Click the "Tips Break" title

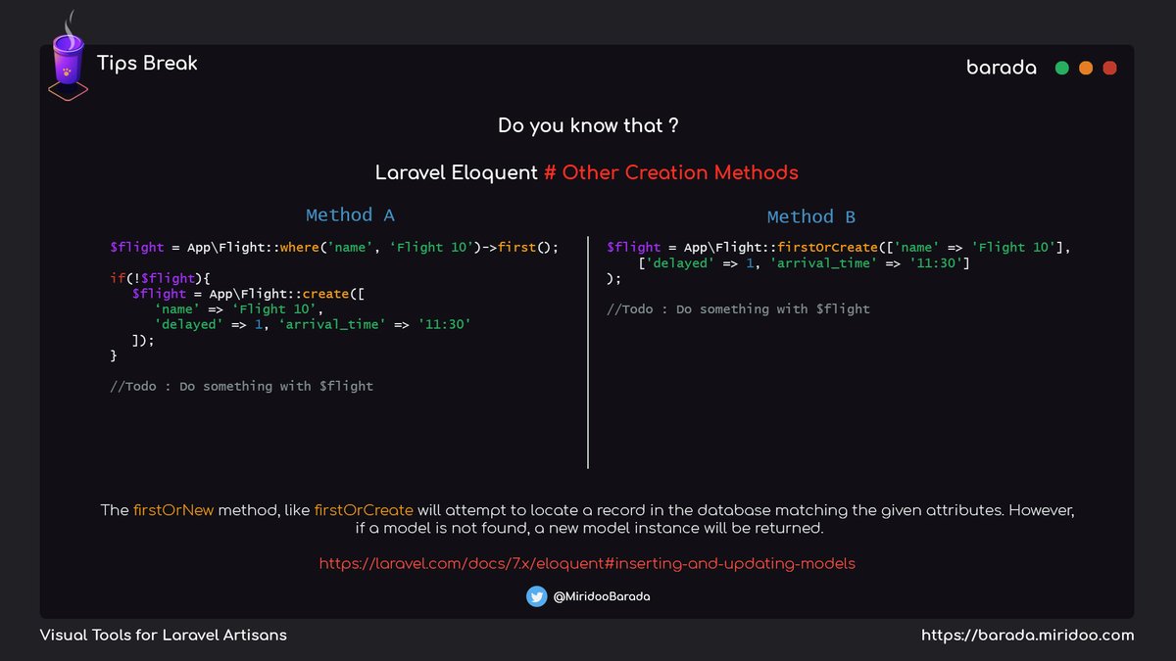[x=147, y=63]
